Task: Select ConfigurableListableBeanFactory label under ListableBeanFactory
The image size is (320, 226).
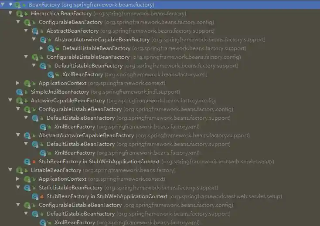Action: click(80, 205)
